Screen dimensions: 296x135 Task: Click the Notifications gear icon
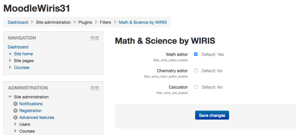(x=15, y=104)
